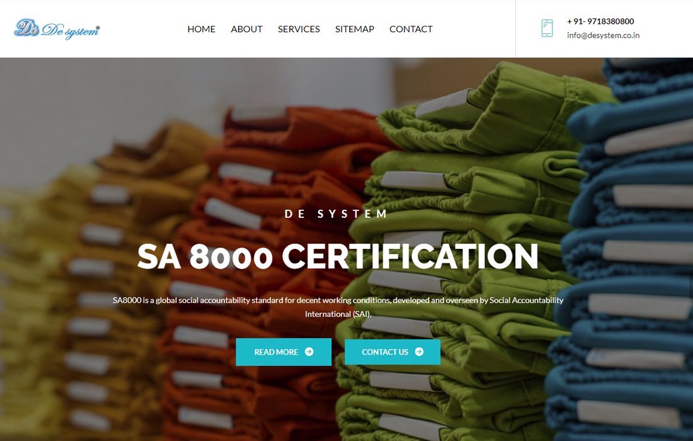
Task: Open the Contact navigation link
Action: pyautogui.click(x=411, y=29)
